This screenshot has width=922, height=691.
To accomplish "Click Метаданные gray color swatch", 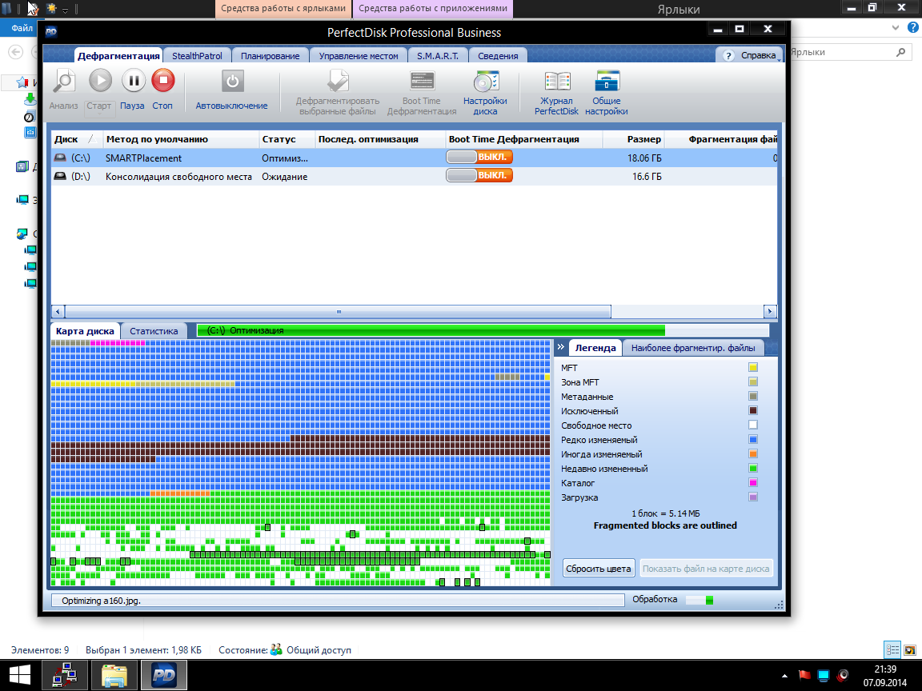I will point(752,396).
